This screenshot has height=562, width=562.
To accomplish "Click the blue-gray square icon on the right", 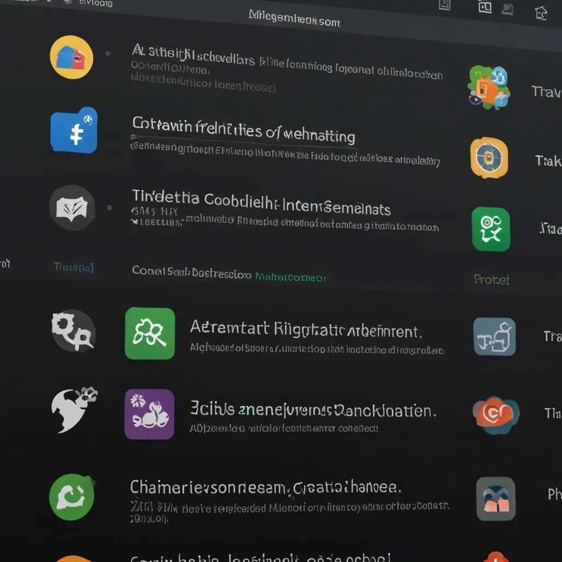I will (494, 336).
